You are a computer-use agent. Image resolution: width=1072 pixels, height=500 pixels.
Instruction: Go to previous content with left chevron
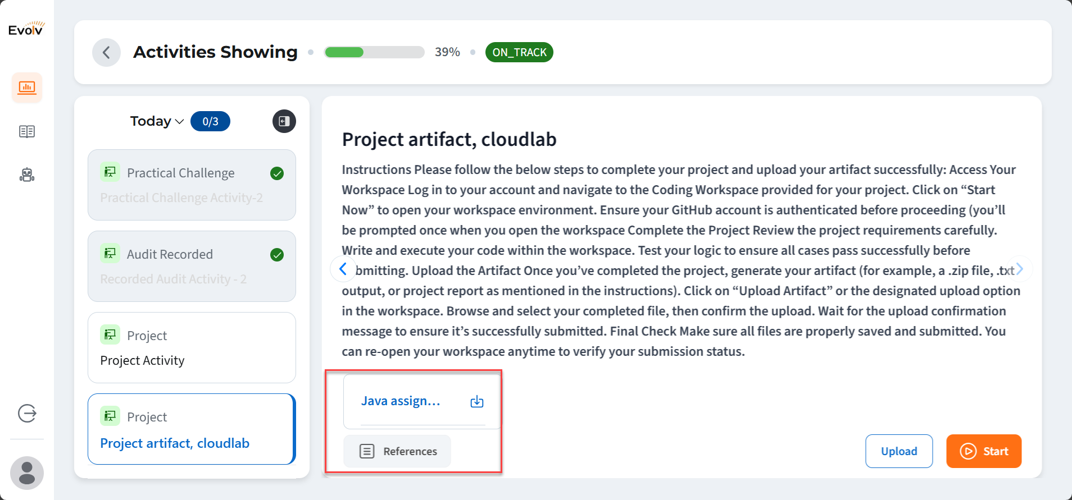(343, 269)
